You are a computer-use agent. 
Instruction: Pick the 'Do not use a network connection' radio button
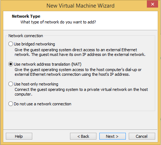[x=11, y=104]
